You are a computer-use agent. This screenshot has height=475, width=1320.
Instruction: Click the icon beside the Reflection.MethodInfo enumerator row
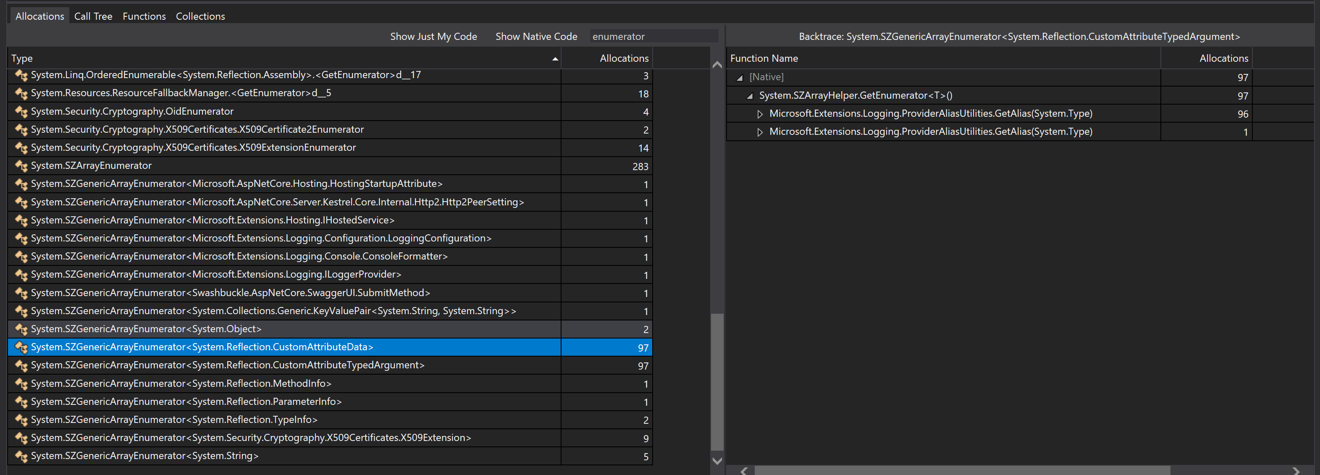pos(21,384)
